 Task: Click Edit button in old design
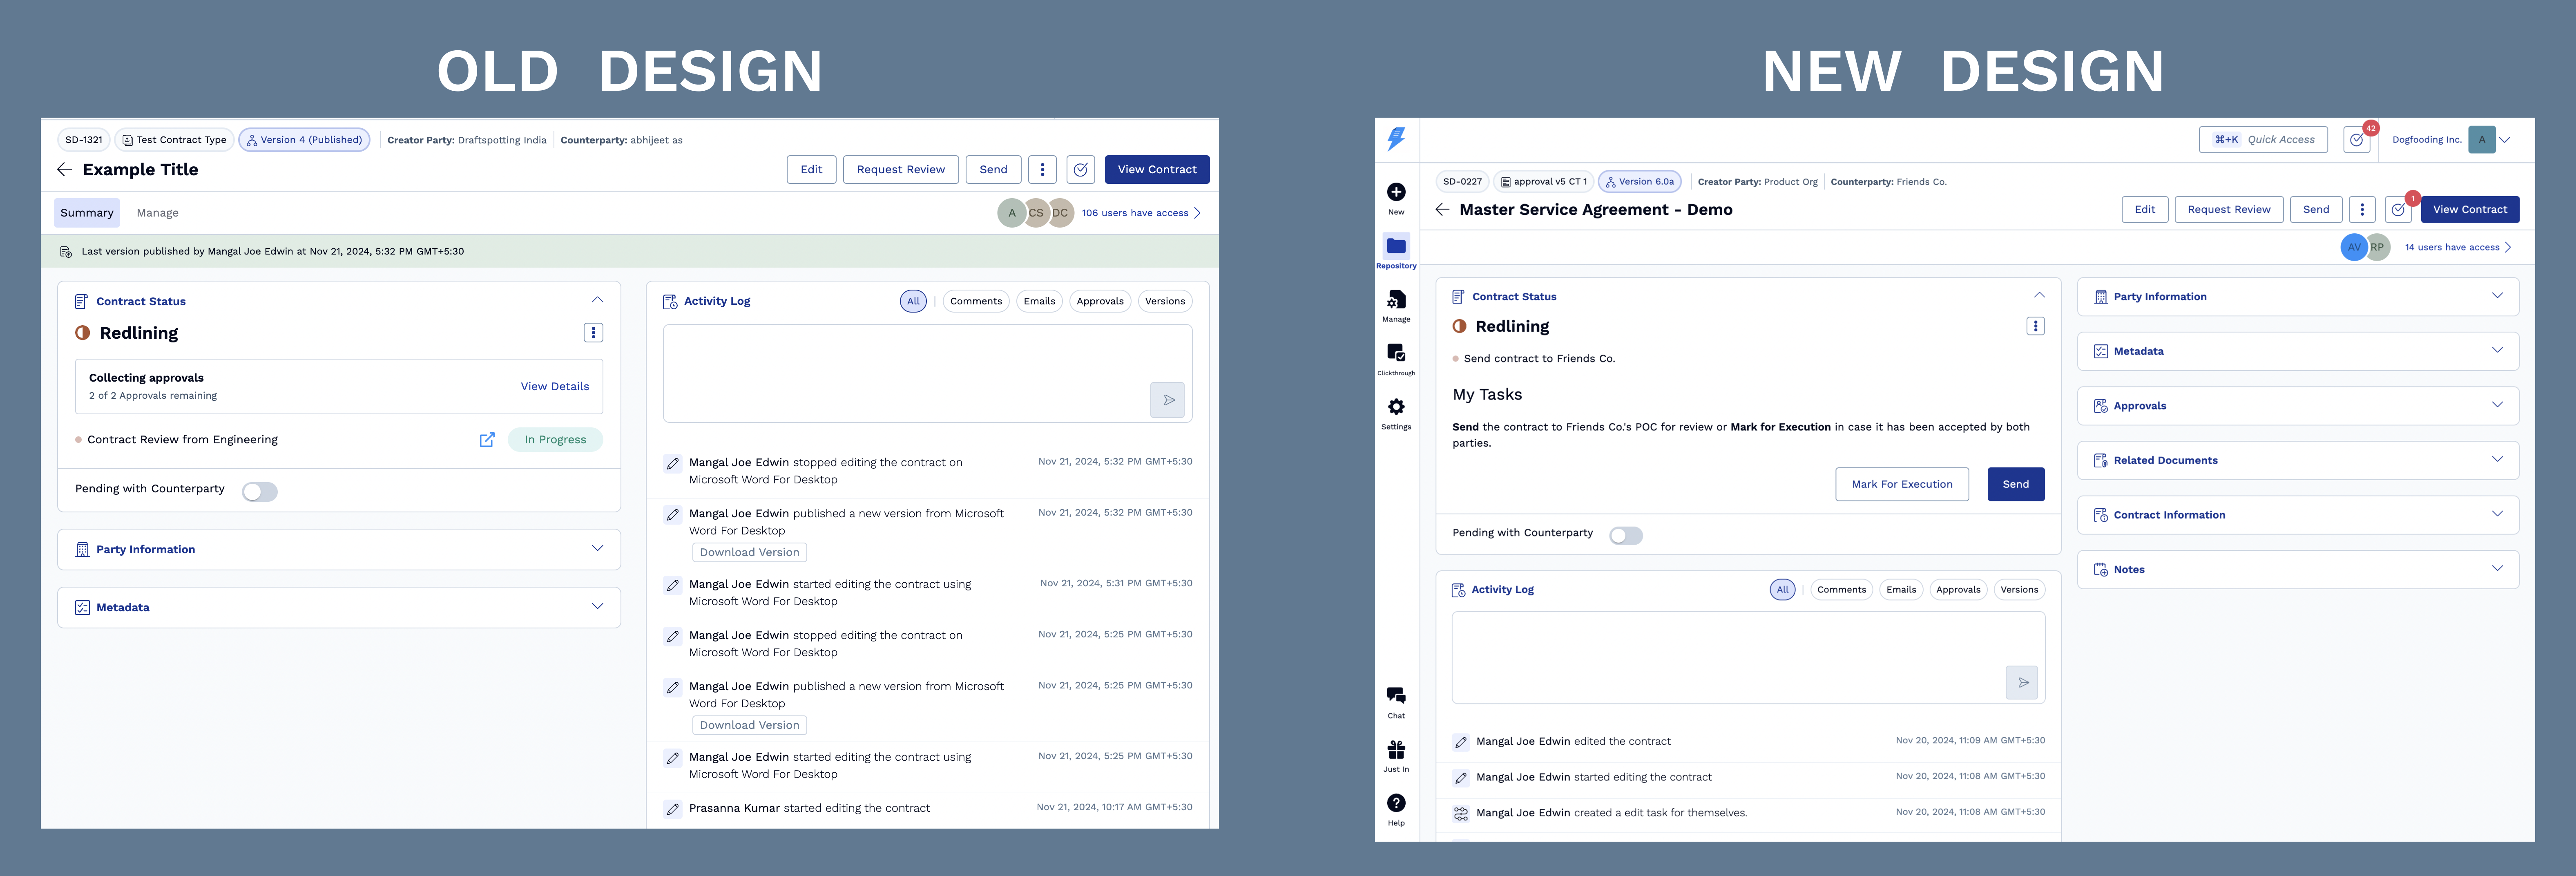[x=811, y=170]
